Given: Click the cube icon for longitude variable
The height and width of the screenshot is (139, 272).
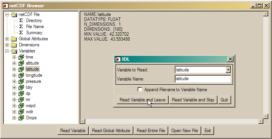Looking at the screenshot, I should pyautogui.click(x=21, y=75).
